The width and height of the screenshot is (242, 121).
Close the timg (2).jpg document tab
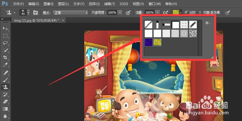pyautogui.click(x=63, y=20)
